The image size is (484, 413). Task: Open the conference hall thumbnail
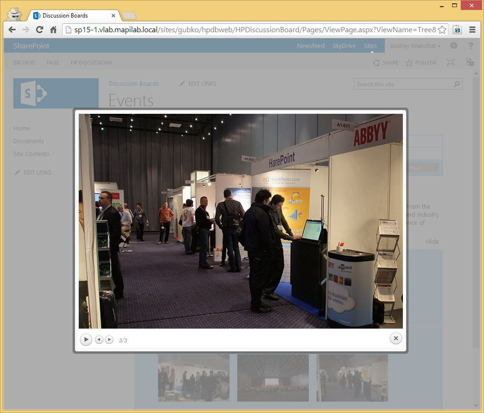(x=273, y=378)
